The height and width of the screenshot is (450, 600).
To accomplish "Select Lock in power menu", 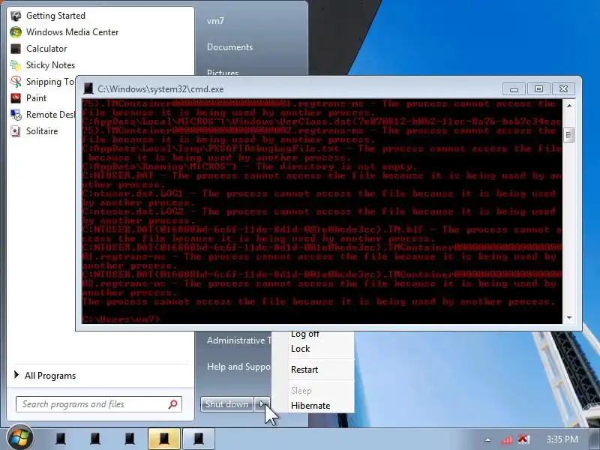I will point(301,349).
